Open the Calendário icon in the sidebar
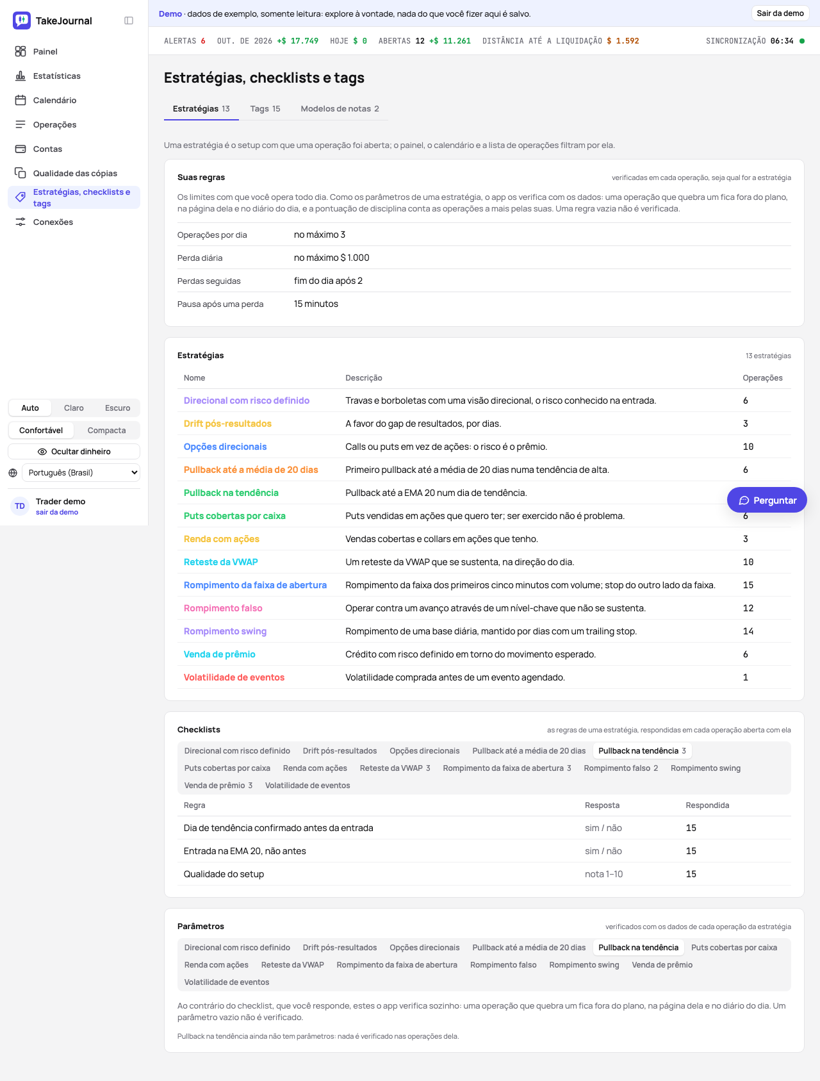The width and height of the screenshot is (820, 1081). pyautogui.click(x=20, y=100)
